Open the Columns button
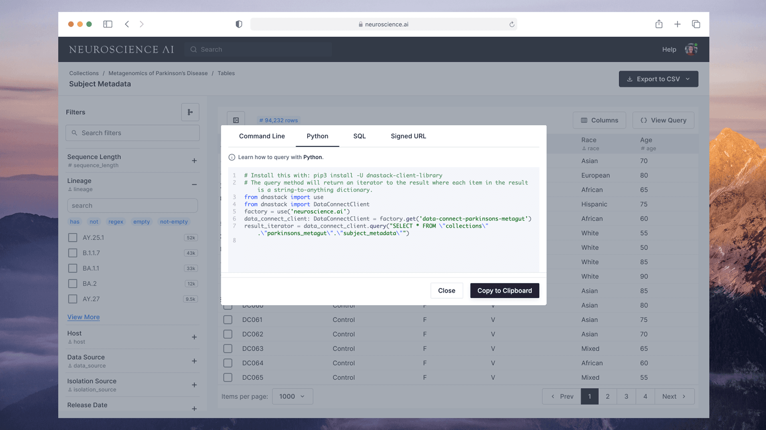 point(599,120)
